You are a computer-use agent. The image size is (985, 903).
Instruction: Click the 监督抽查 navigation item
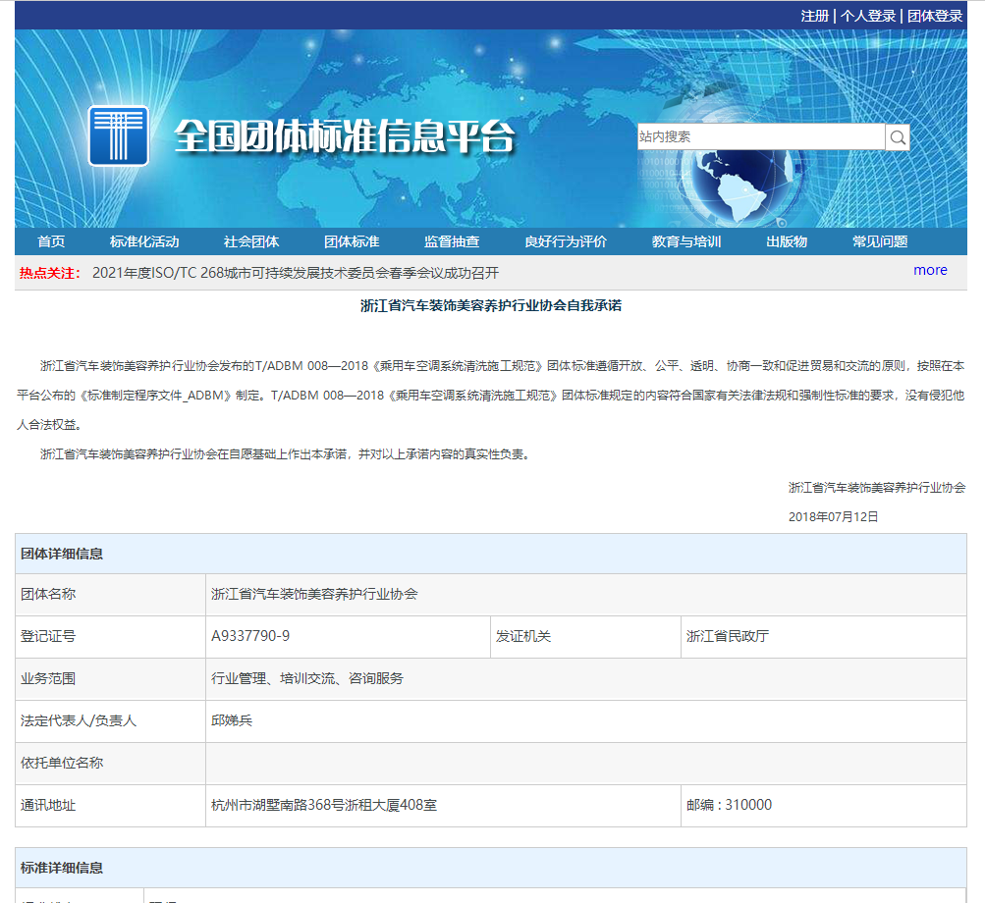452,240
